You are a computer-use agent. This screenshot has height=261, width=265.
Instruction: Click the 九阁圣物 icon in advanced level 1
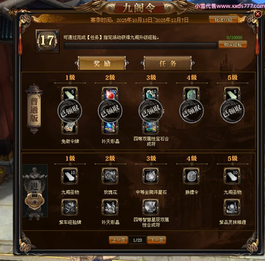click(x=70, y=176)
